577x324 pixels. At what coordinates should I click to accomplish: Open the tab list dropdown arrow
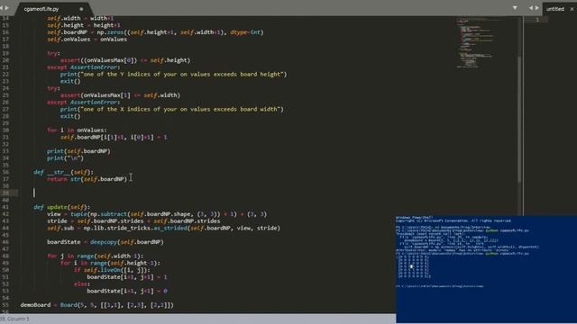click(515, 8)
